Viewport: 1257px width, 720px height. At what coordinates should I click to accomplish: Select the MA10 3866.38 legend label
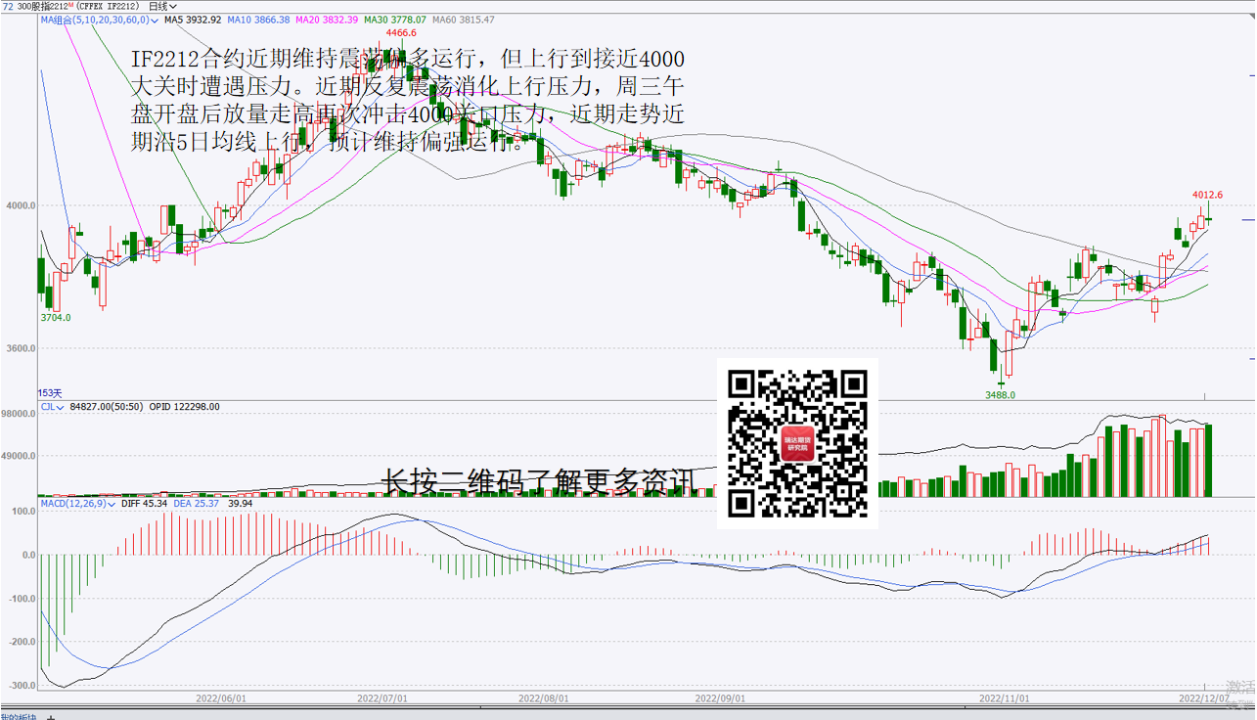pos(258,20)
